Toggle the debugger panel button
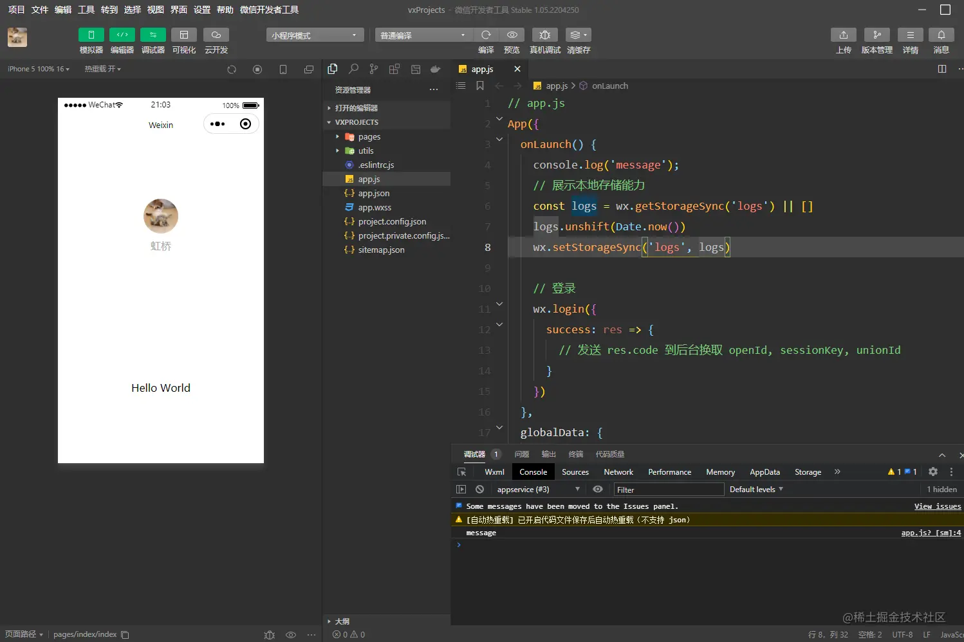 (153, 35)
